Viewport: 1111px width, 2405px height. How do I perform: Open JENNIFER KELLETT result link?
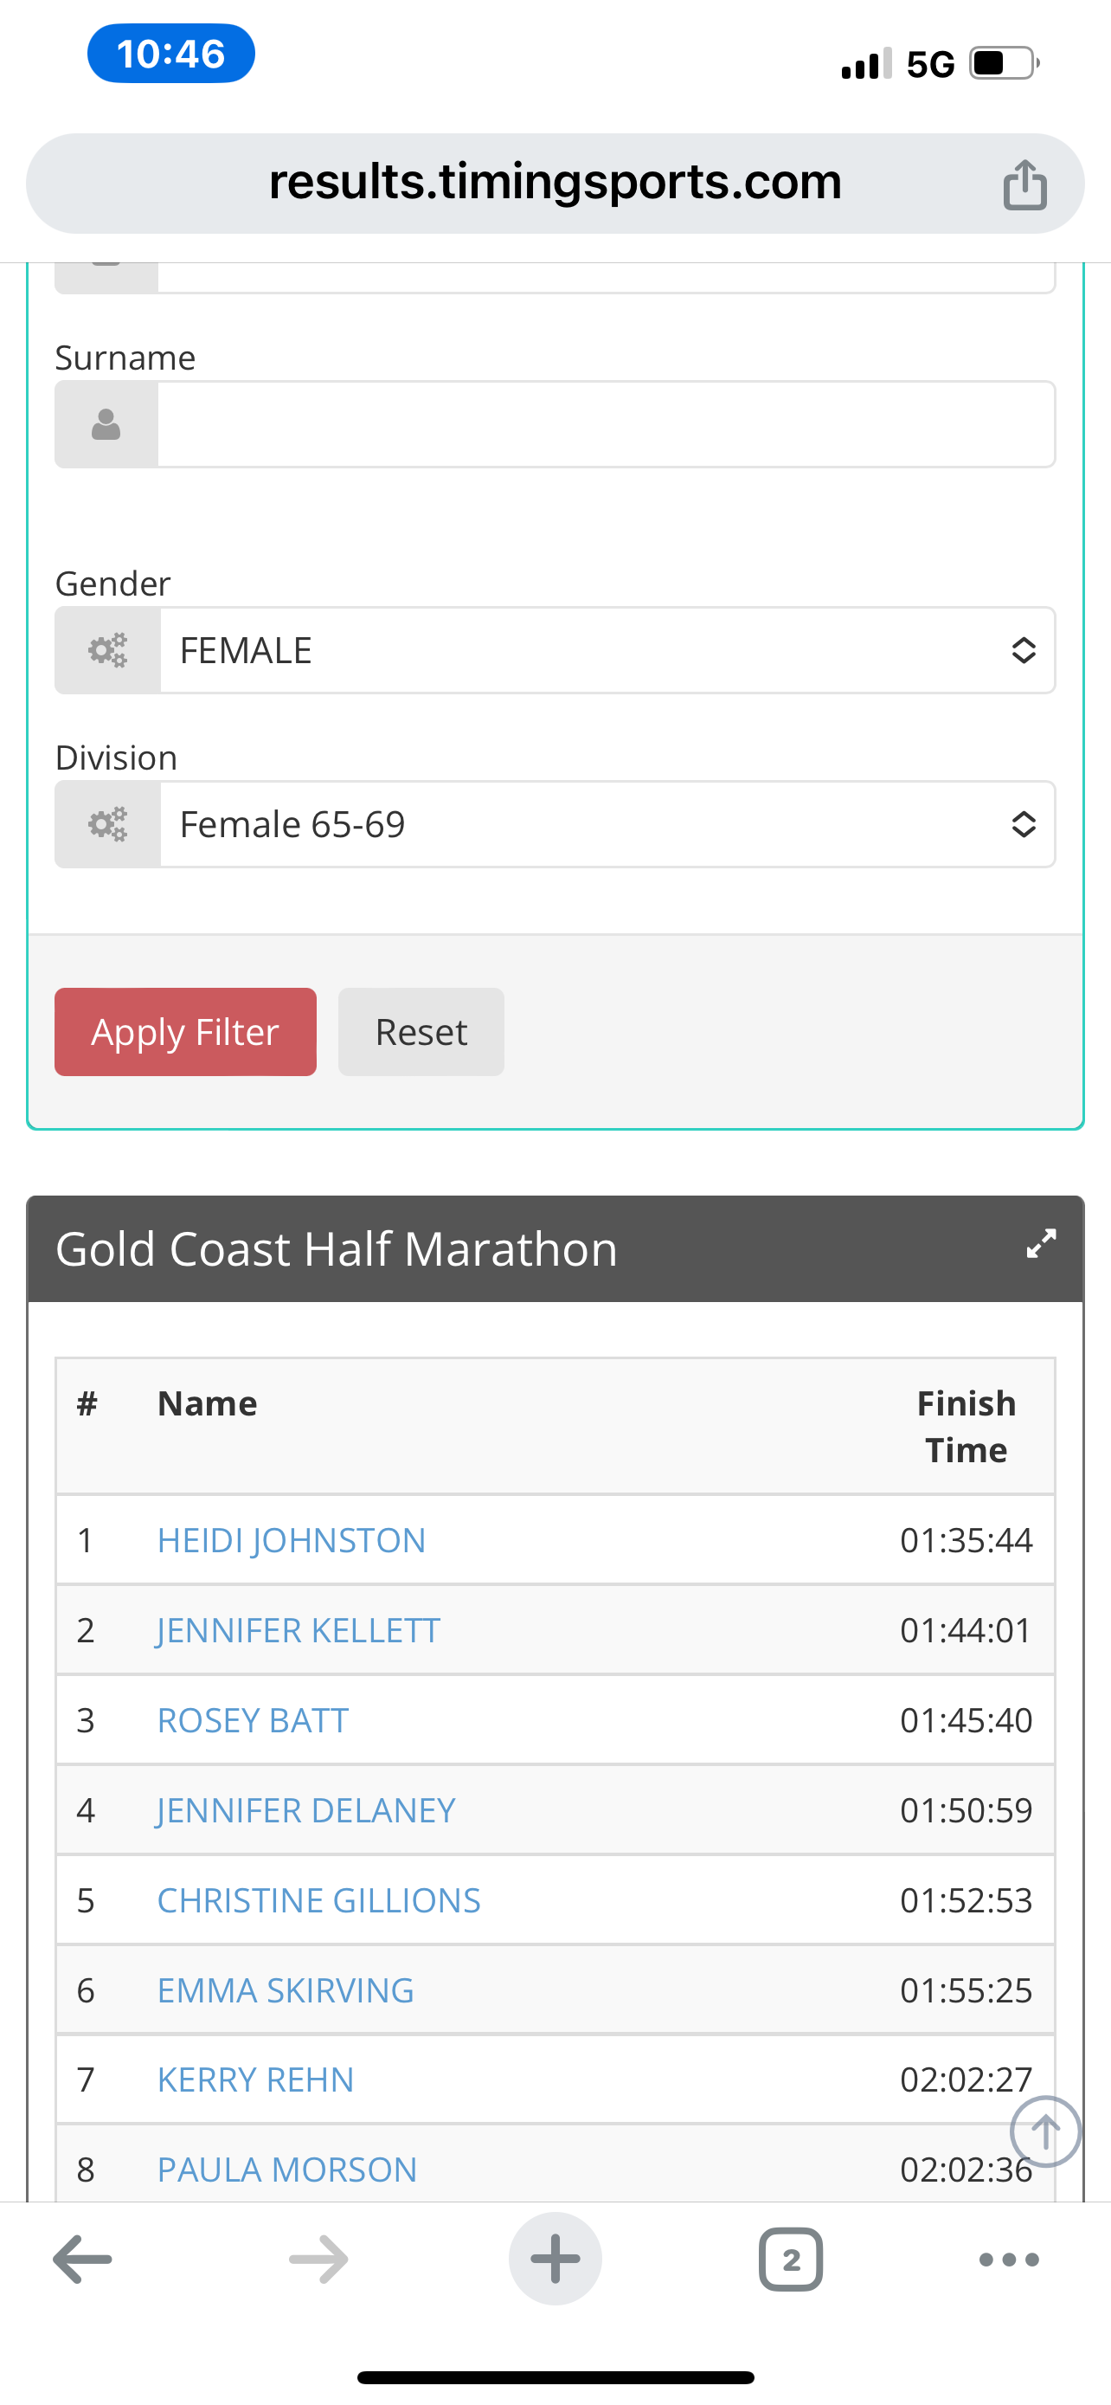pos(299,1630)
